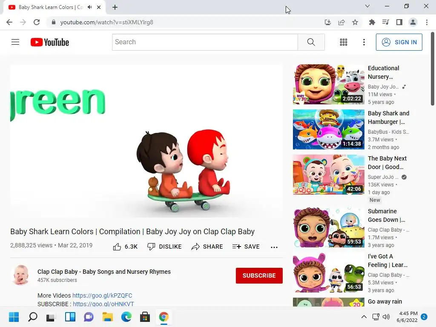Click the Dislike thumbs down button
This screenshot has width=436, height=327.
click(x=164, y=247)
